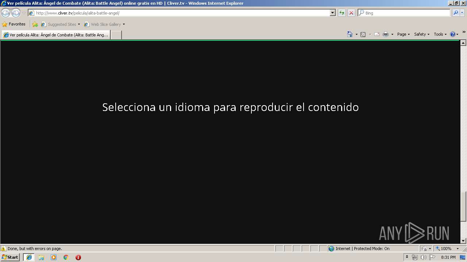Focus the cliver.tv address bar
This screenshot has width=467, height=262.
point(179,13)
